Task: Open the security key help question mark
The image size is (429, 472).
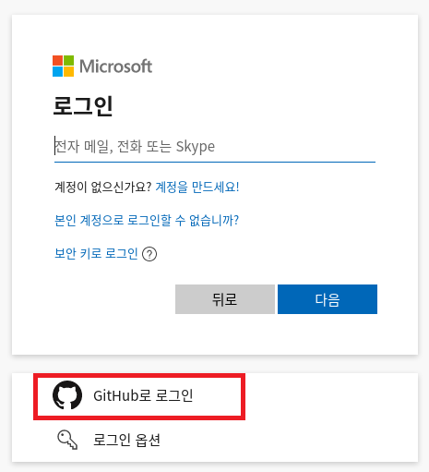Action: tap(149, 254)
